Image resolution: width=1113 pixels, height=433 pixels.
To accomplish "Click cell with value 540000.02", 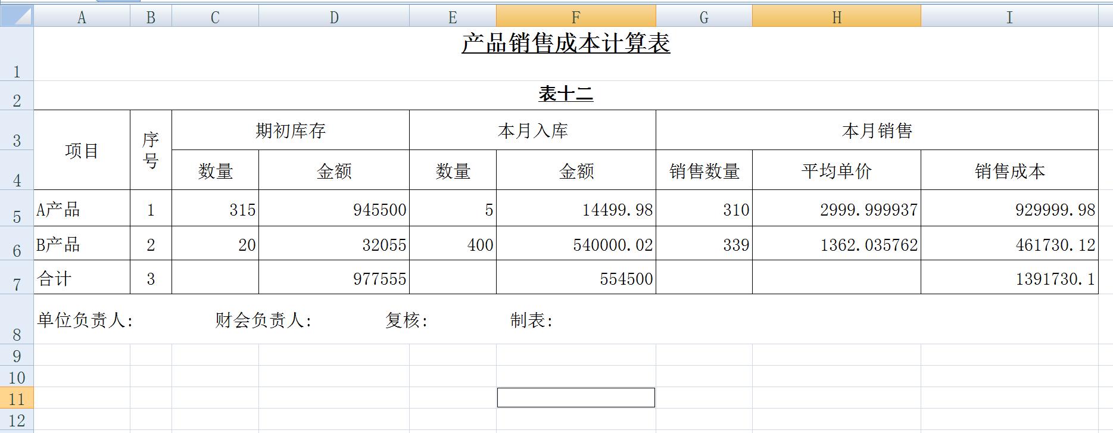I will [576, 243].
